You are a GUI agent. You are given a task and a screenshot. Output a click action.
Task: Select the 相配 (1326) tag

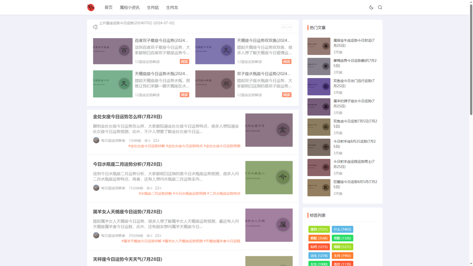point(342,238)
